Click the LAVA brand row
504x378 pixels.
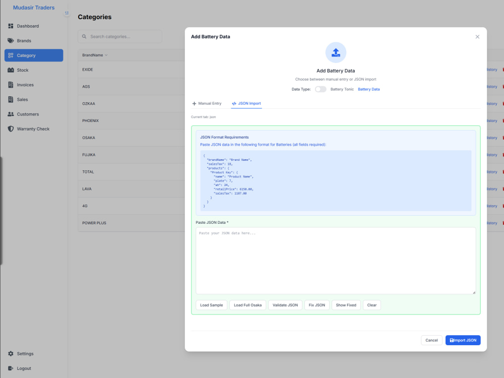click(x=131, y=189)
